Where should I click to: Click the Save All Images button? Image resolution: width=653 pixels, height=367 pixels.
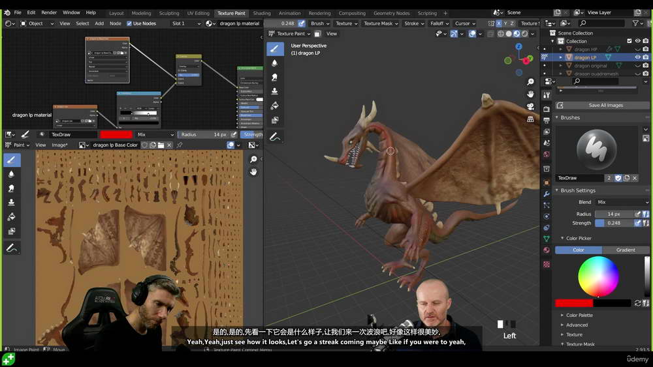(x=602, y=106)
